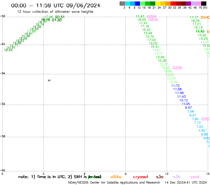
Task: Select the reading 15.65 on the middle track
Action: (x=160, y=57)
